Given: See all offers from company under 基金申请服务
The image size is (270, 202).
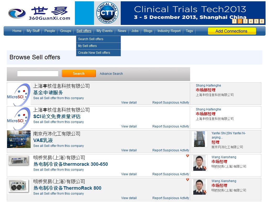Looking at the screenshot, I should tap(59, 98).
